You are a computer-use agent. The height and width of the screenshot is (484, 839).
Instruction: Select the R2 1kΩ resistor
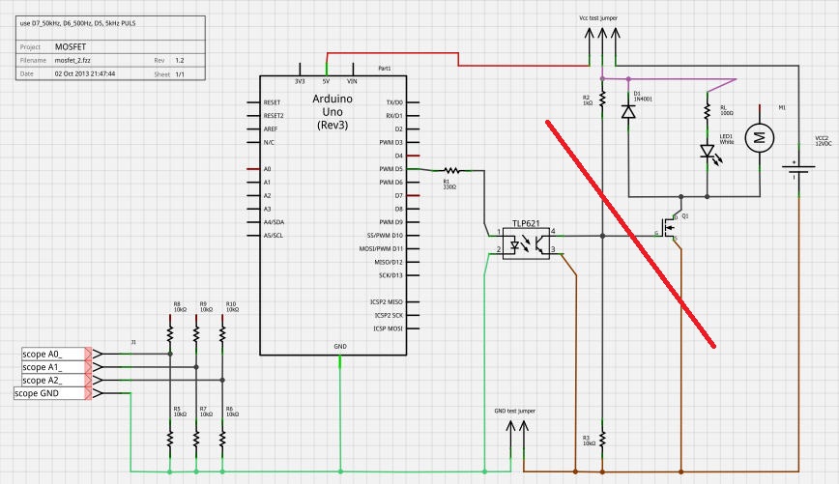click(x=601, y=98)
